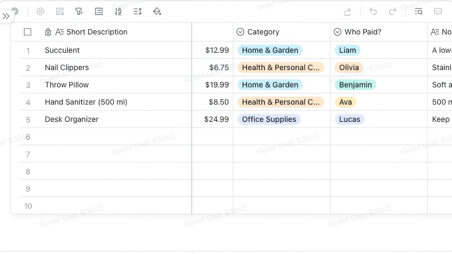Image resolution: width=452 pixels, height=254 pixels.
Task: Click the group list view icon
Action: click(x=98, y=12)
